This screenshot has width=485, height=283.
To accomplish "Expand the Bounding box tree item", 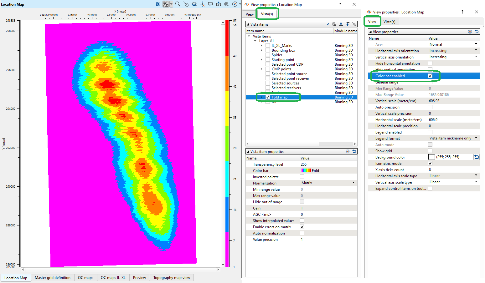I will [x=261, y=50].
